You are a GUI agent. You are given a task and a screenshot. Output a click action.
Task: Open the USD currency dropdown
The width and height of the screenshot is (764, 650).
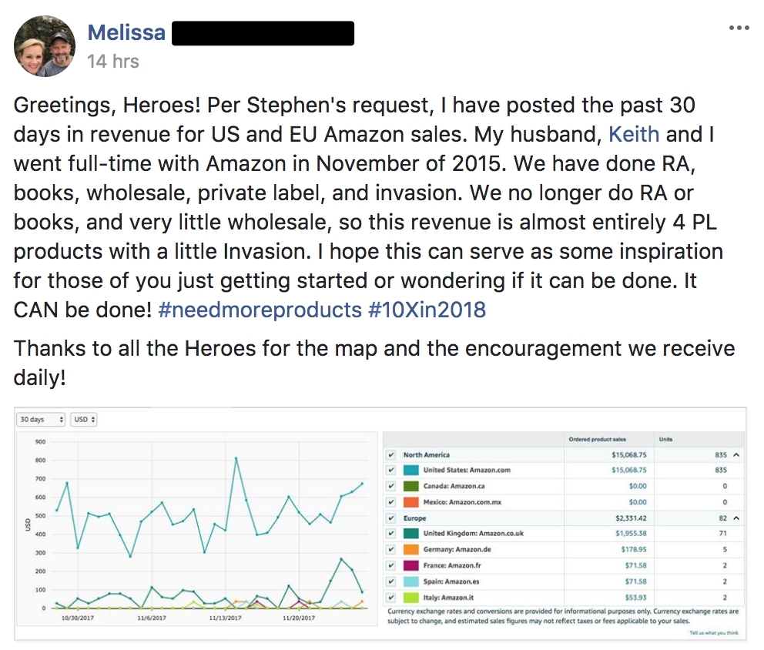coord(84,420)
